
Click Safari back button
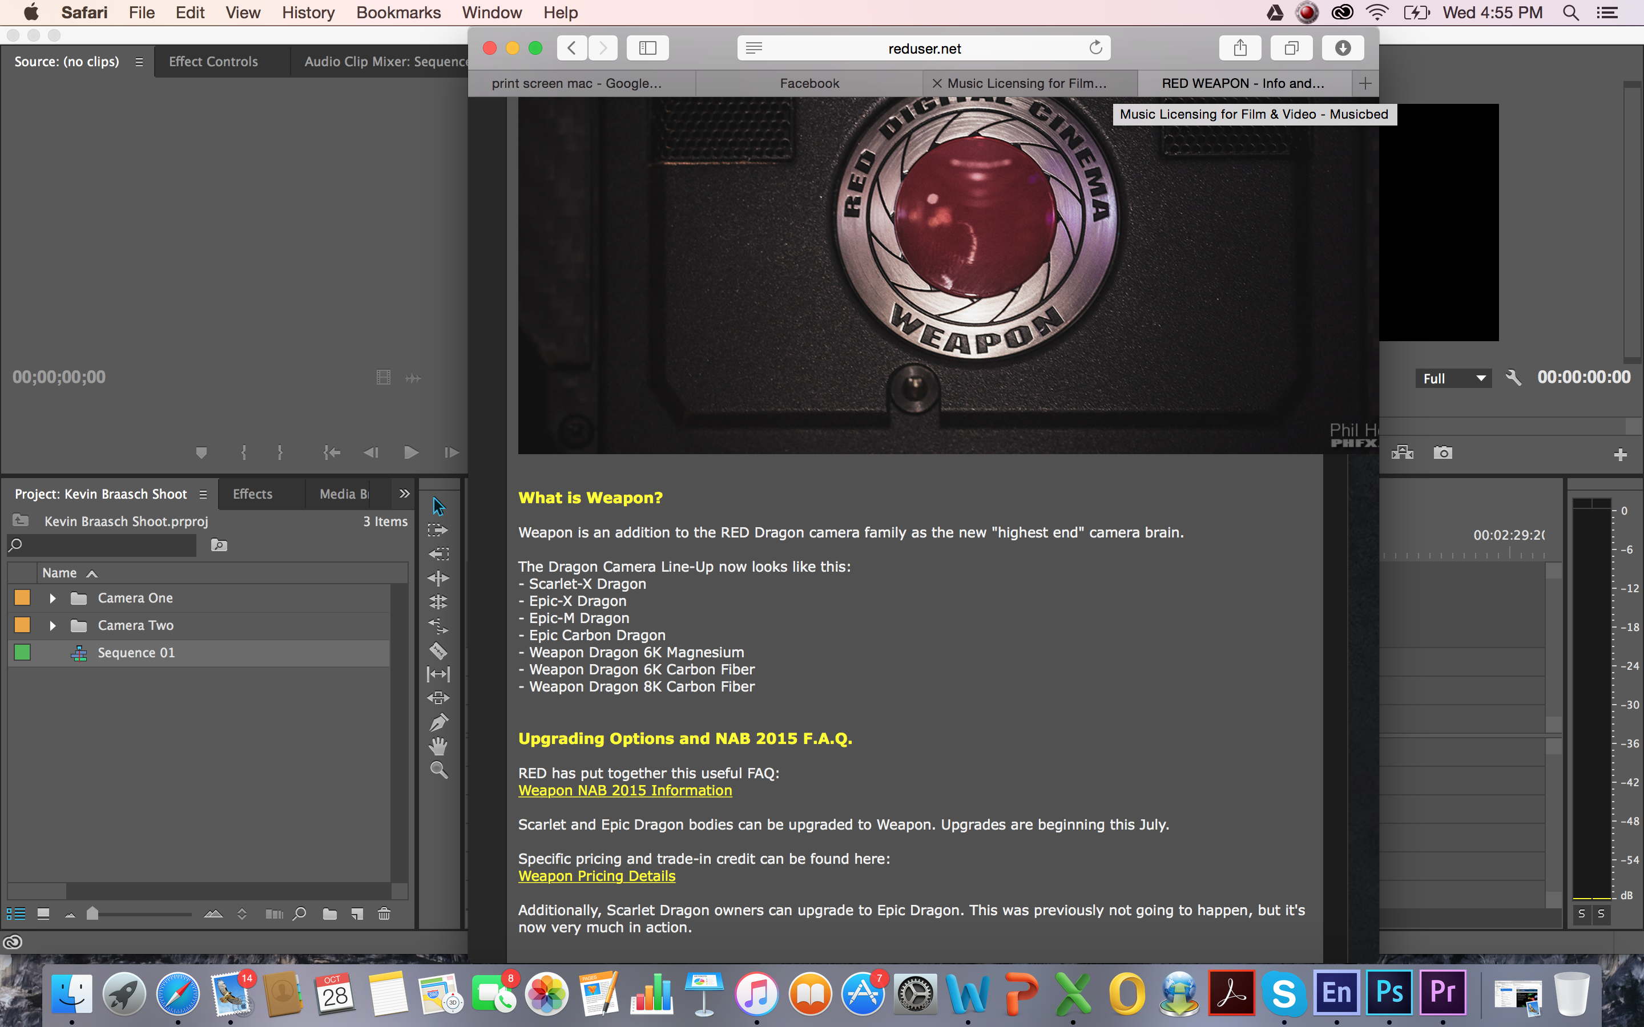point(572,48)
